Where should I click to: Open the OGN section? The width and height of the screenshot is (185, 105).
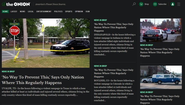tap(88, 12)
